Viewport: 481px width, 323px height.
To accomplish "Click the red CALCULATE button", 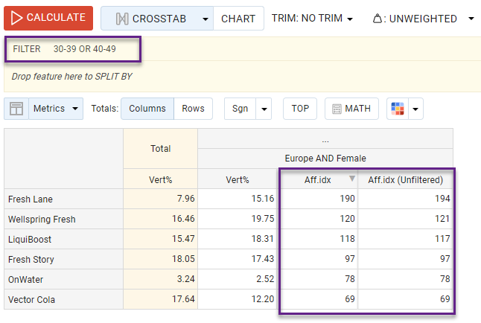I will click(x=48, y=18).
